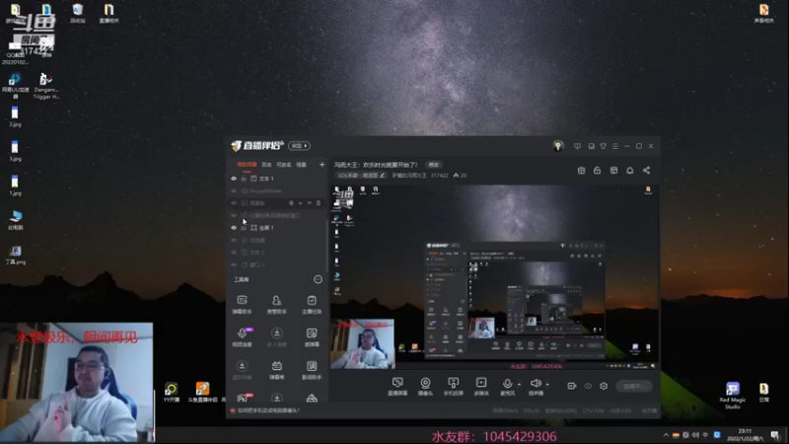The image size is (789, 444).
Task: Open the mode pill beside the app logo
Action: 300,146
